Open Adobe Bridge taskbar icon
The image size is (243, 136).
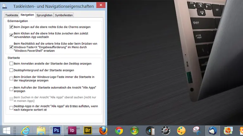point(88,130)
